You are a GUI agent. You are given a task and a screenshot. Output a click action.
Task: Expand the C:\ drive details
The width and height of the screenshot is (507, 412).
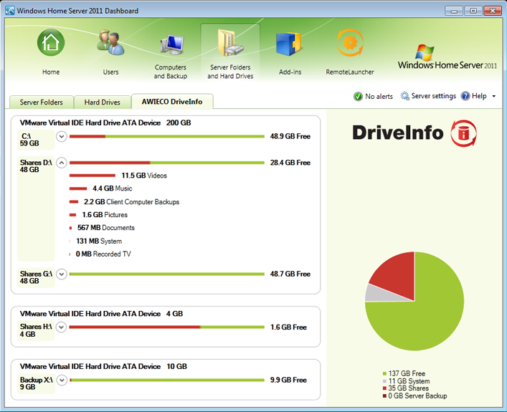tap(62, 136)
